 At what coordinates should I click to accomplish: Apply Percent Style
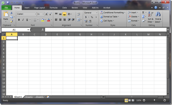coord(92,17)
